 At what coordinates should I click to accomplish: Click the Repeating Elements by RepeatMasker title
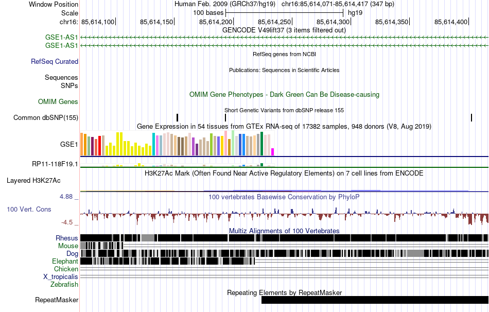click(284, 292)
